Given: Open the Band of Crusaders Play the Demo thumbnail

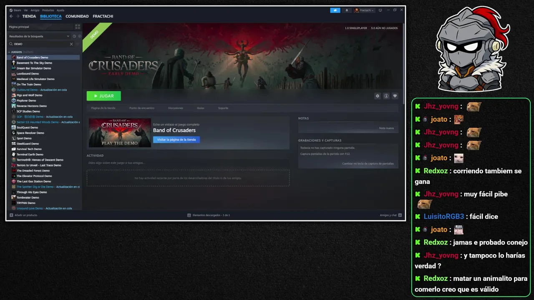Looking at the screenshot, I should (120, 132).
